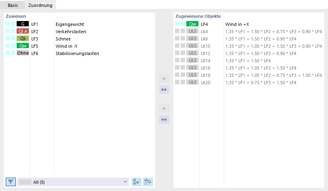
Task: Select assigned Wind in +X entry
Action: click(237, 24)
